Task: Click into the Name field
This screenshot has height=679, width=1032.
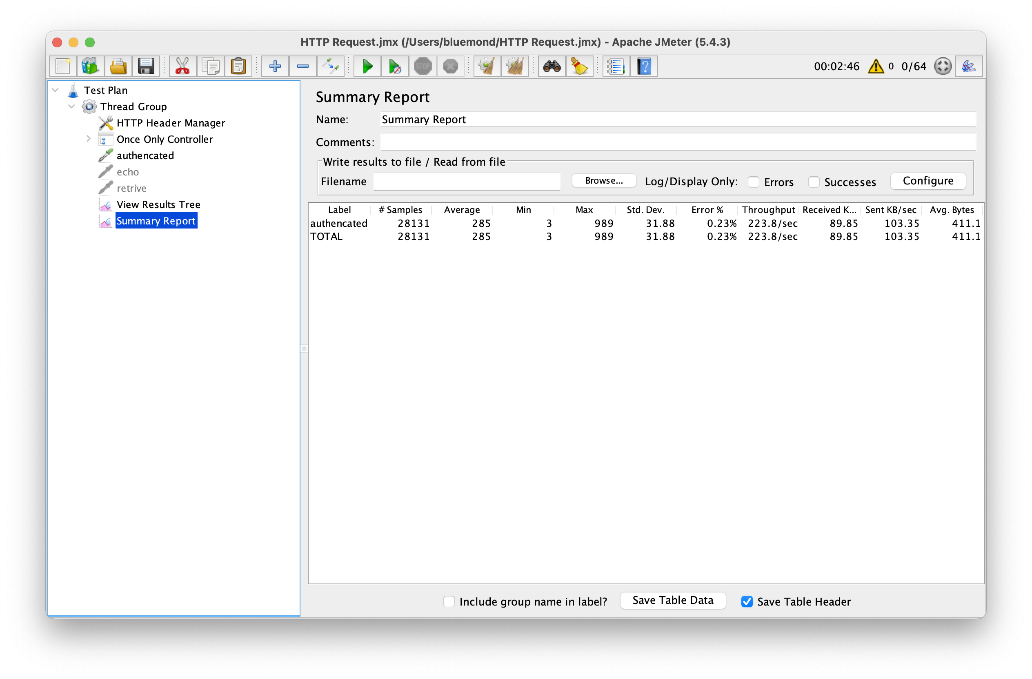Action: pos(678,120)
